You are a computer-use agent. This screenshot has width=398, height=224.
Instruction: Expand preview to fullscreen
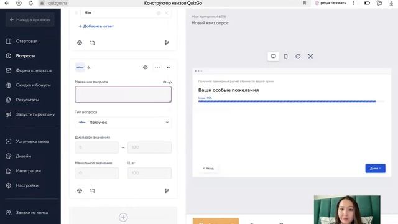tap(310, 57)
